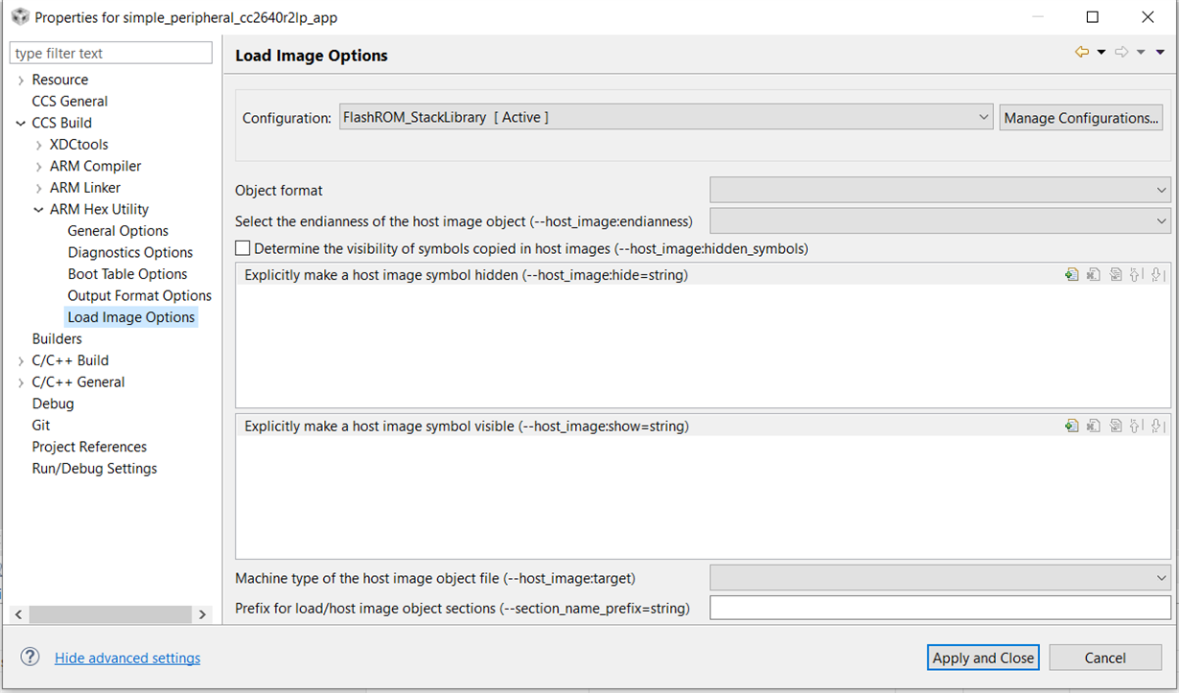Click the help question mark icon
Image resolution: width=1179 pixels, height=693 pixels.
pyautogui.click(x=31, y=658)
